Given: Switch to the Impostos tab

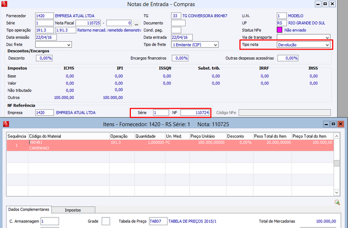Looking at the screenshot, I should [73, 210].
